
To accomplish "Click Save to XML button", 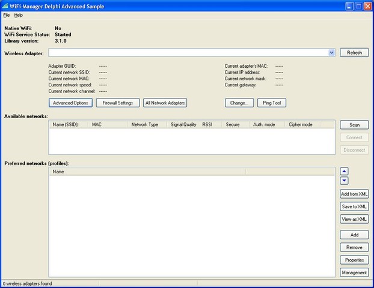I will [x=354, y=206].
